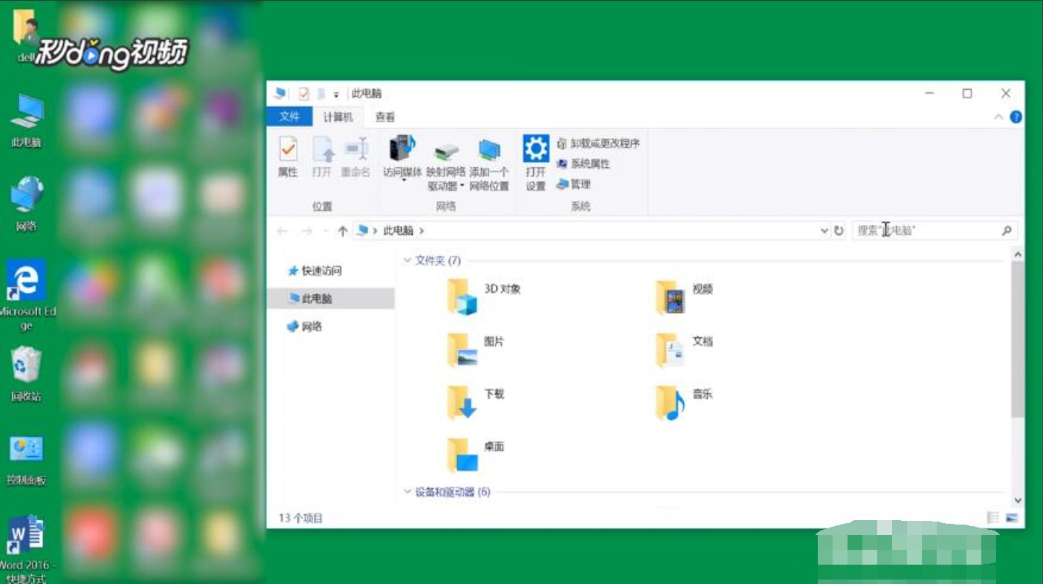Viewport: 1043px width, 584px height.
Task: Select the 下载 (Downloads) folder
Action: coord(476,402)
